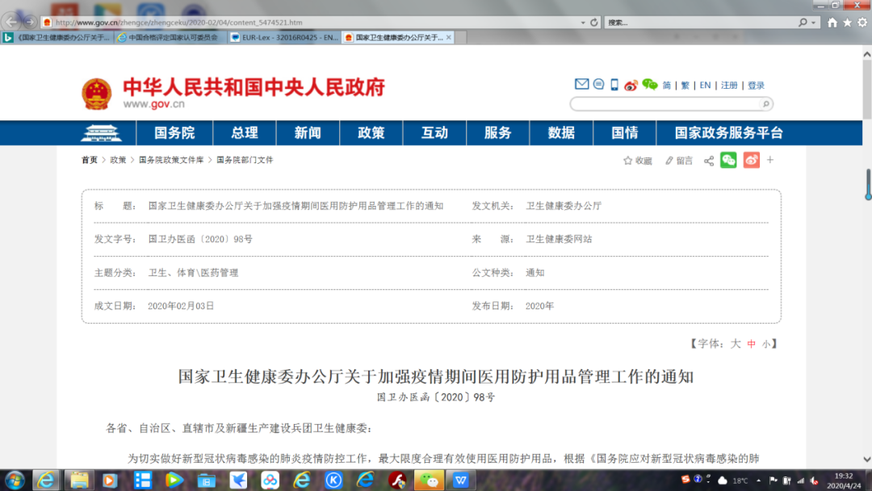
Task: Share the article via the green WeChat icon
Action: (727, 161)
